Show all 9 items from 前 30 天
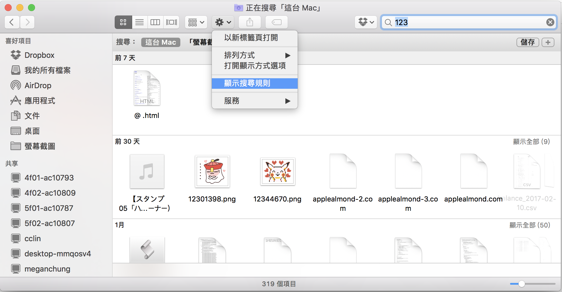Image resolution: width=562 pixels, height=292 pixels. click(x=531, y=142)
